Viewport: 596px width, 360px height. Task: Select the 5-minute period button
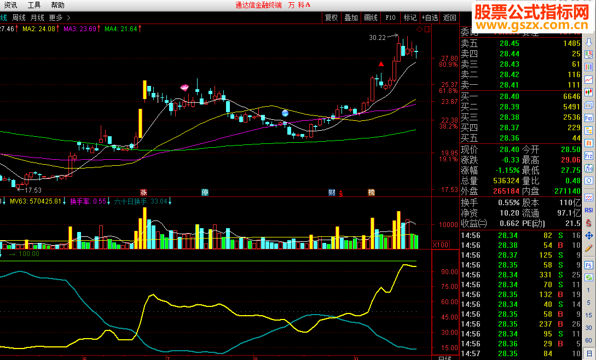(x=589, y=303)
